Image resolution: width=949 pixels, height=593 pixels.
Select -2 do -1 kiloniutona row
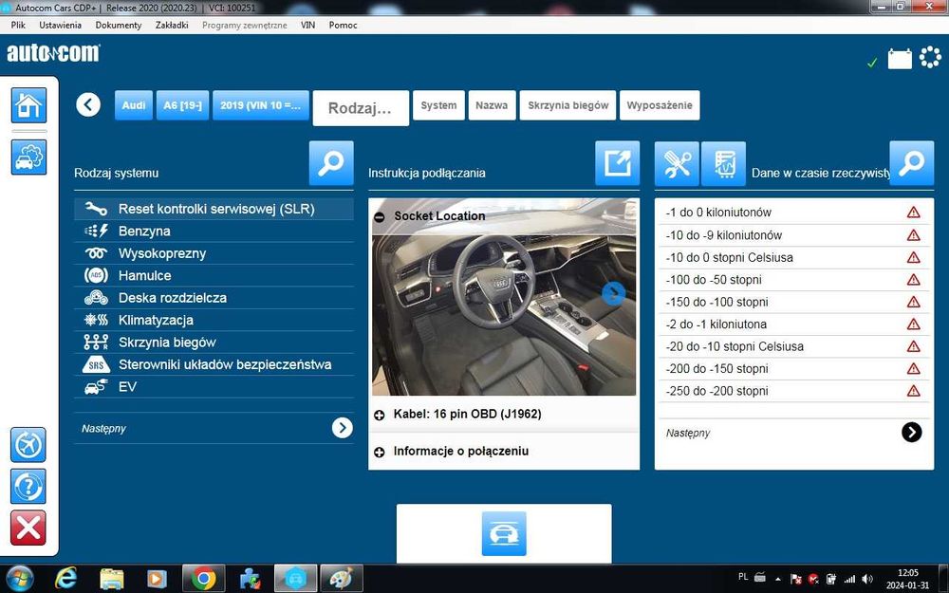794,324
